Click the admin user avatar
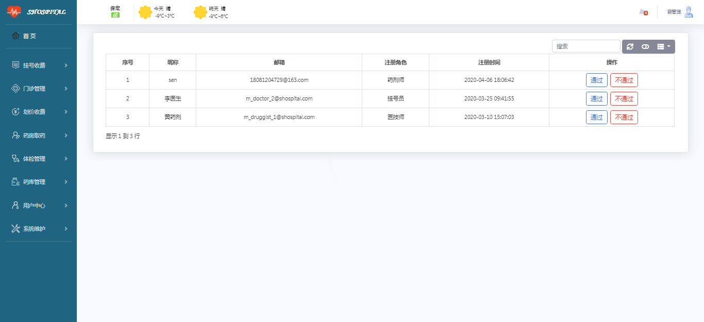This screenshot has height=322, width=704. (689, 12)
